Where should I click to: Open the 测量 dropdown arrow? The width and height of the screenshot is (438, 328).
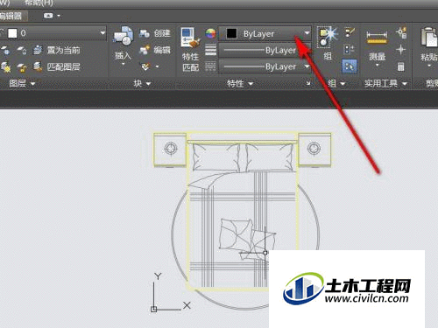[x=377, y=65]
